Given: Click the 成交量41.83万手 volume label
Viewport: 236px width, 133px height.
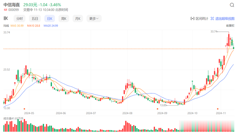Looking at the screenshot, I should (13, 119).
